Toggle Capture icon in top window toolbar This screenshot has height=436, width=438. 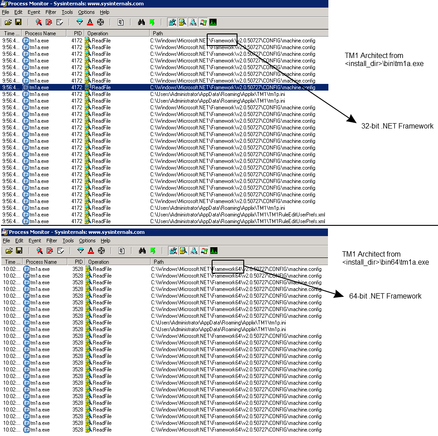click(x=39, y=22)
